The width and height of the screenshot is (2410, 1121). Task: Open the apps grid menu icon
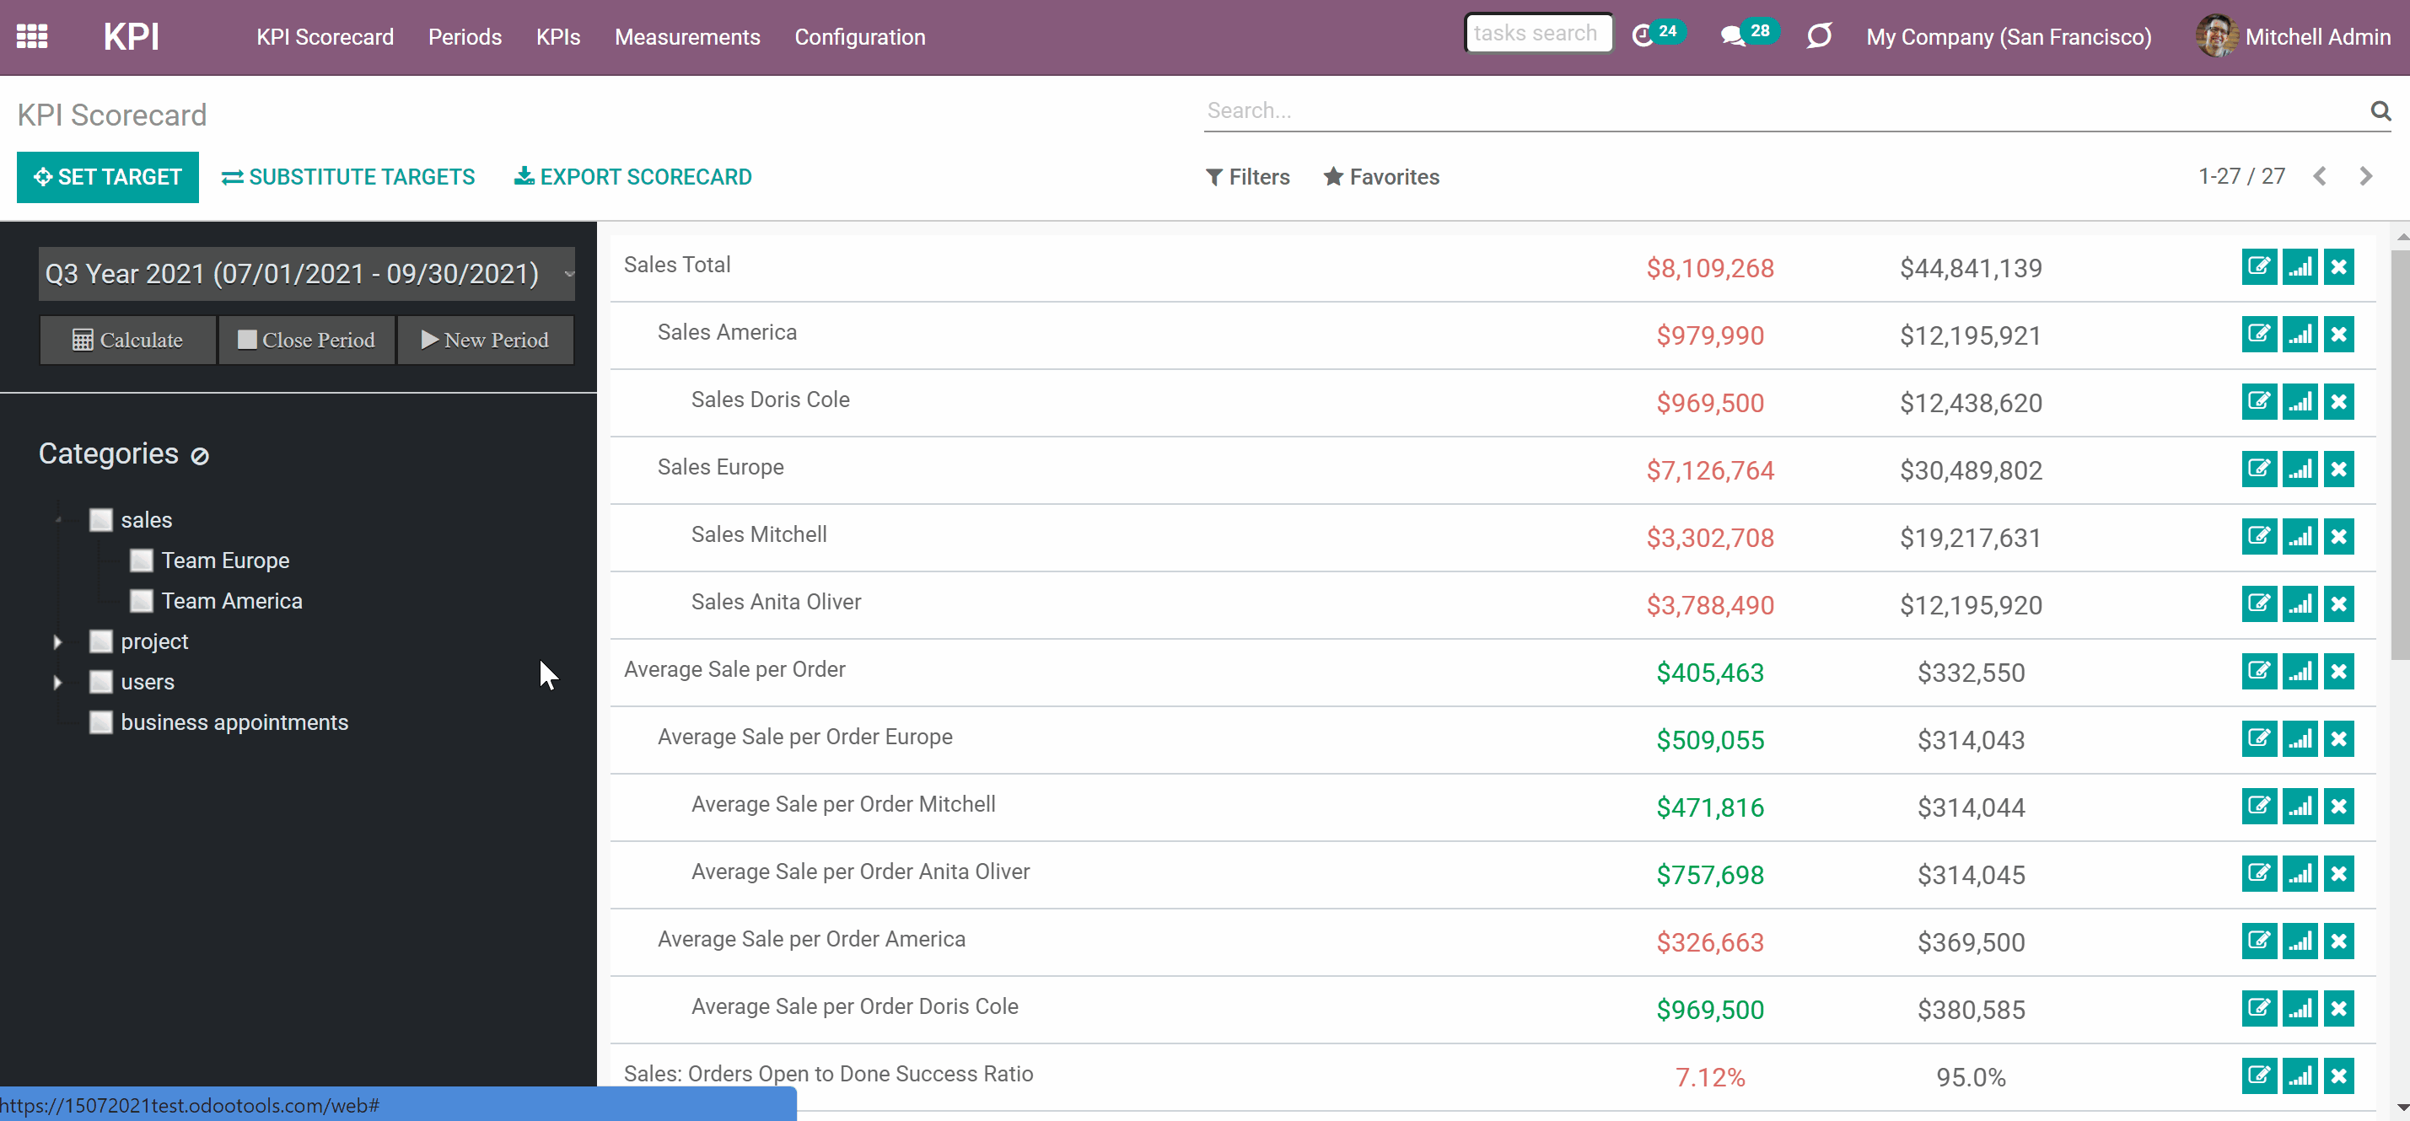[32, 36]
